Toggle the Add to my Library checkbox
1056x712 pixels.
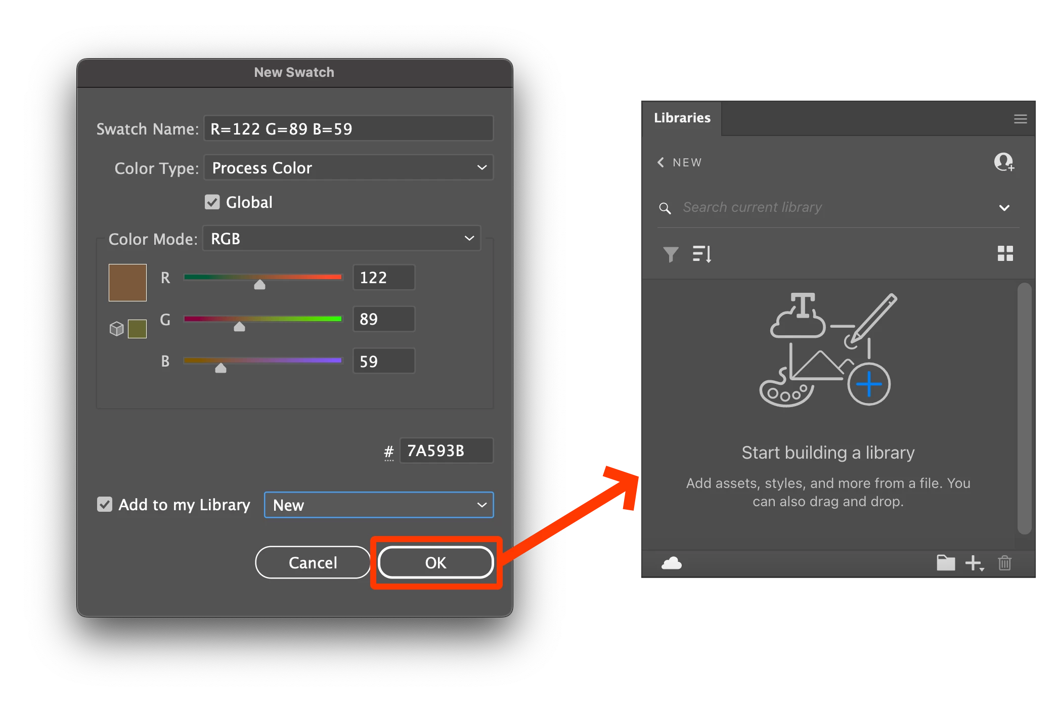(x=105, y=504)
